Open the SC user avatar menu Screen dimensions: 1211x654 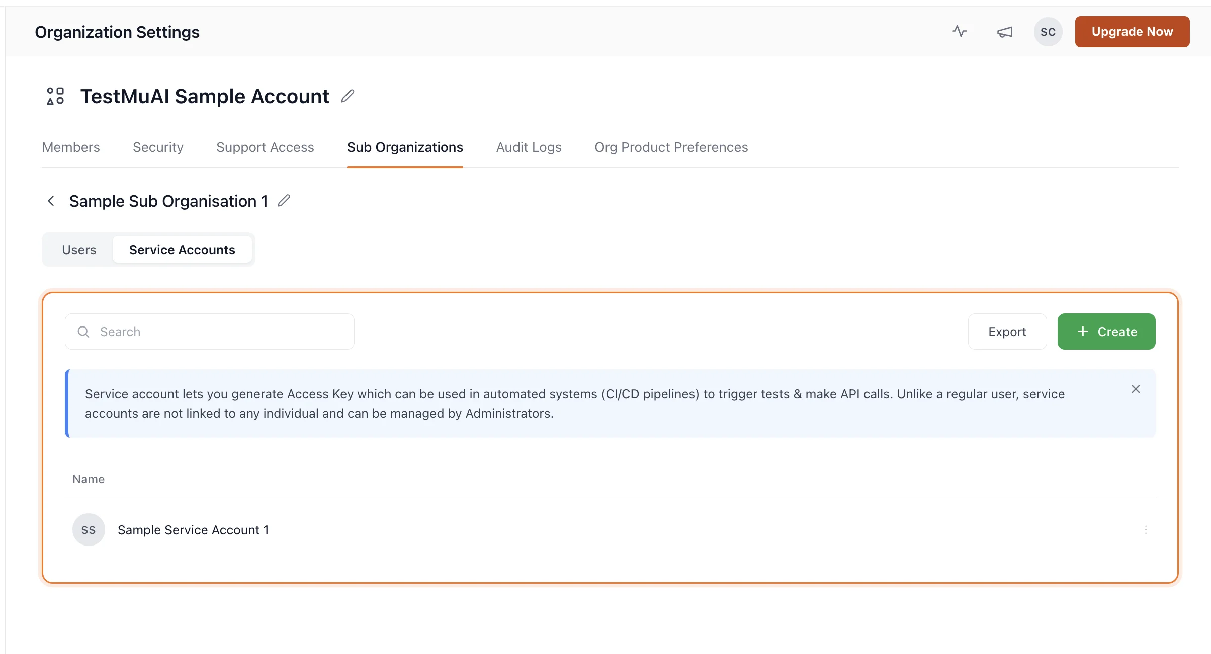click(x=1048, y=32)
